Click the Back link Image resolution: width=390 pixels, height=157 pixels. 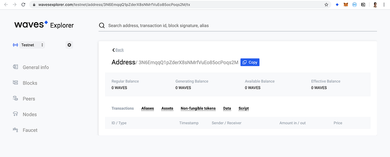(x=118, y=50)
